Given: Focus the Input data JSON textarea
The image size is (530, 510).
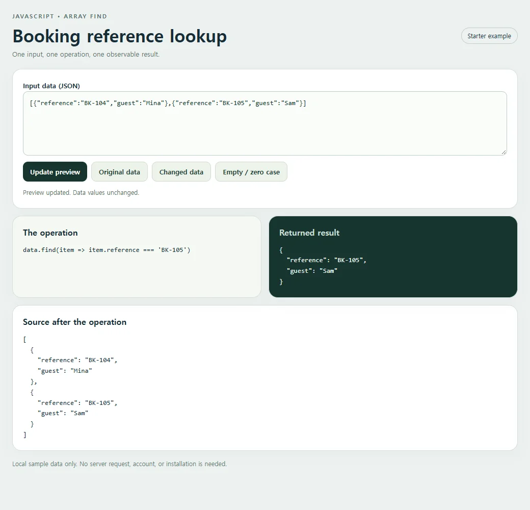Looking at the screenshot, I should pos(264,123).
